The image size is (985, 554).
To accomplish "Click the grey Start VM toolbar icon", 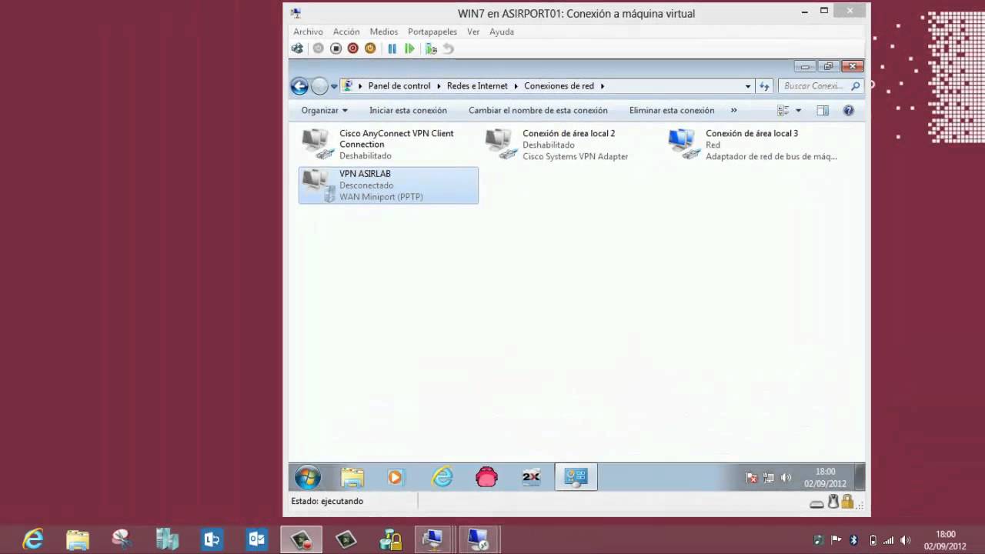I will [x=318, y=48].
